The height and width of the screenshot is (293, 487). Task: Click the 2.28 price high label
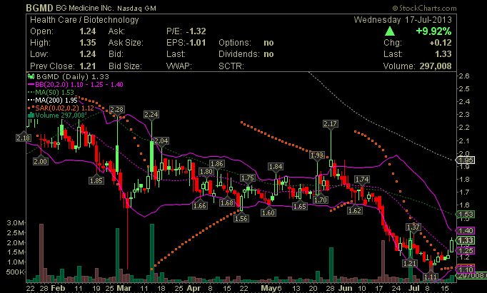tap(117, 110)
